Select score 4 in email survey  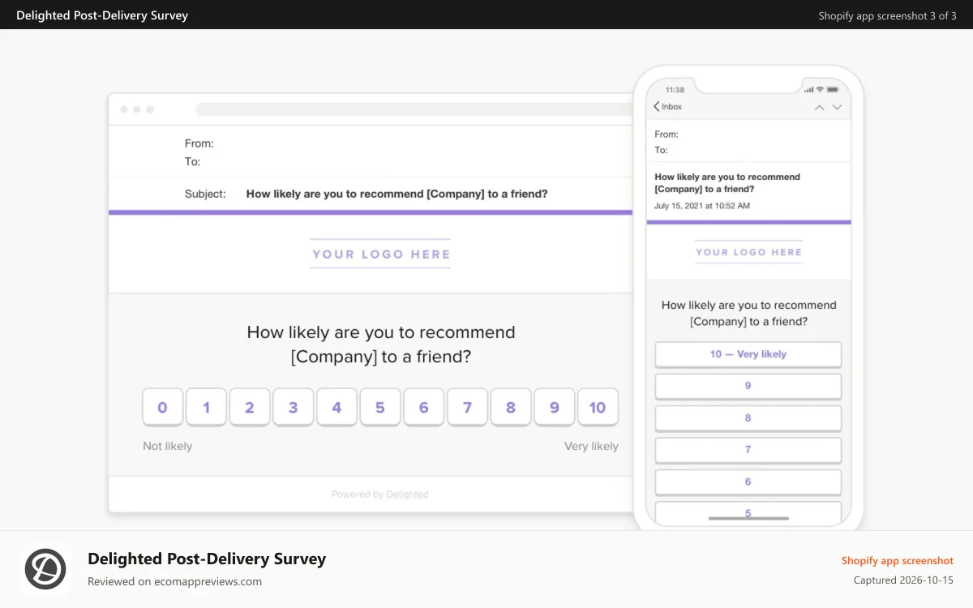(336, 408)
